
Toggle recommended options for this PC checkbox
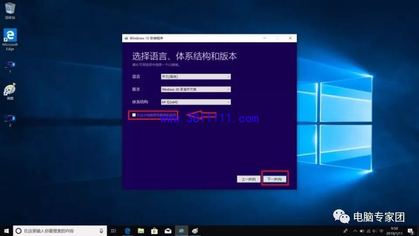coord(134,115)
